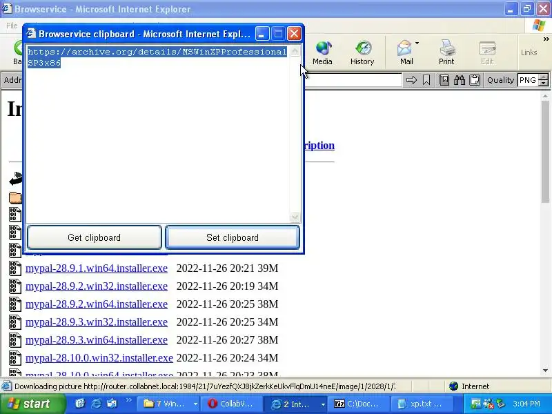Click clipboard text area scroll-up arrow

pos(295,51)
